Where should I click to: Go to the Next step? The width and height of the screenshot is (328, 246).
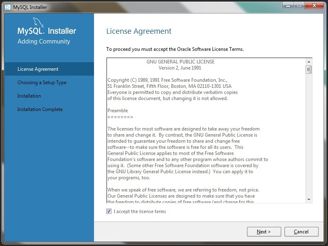(264, 232)
